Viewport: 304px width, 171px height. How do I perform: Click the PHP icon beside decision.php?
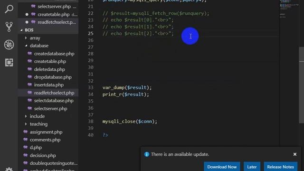[x=25, y=155]
